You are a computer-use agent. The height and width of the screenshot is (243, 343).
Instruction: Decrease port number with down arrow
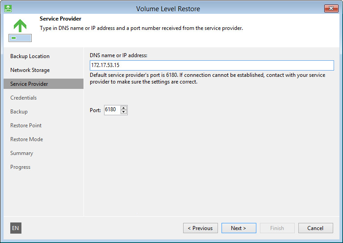click(x=124, y=112)
